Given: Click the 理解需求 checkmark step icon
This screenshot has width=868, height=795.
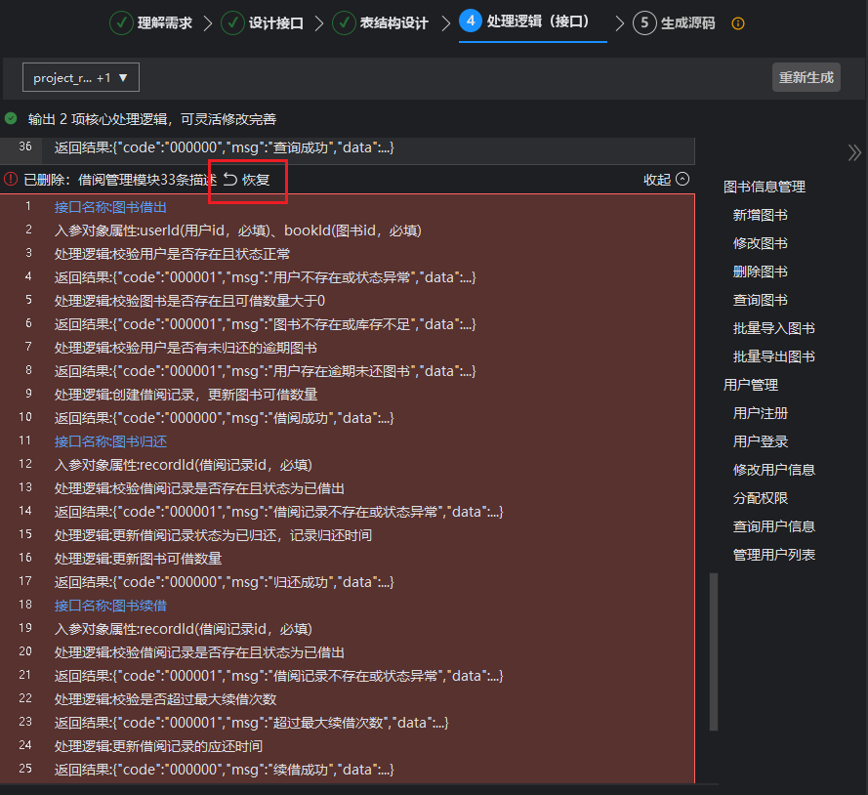Looking at the screenshot, I should (x=121, y=22).
